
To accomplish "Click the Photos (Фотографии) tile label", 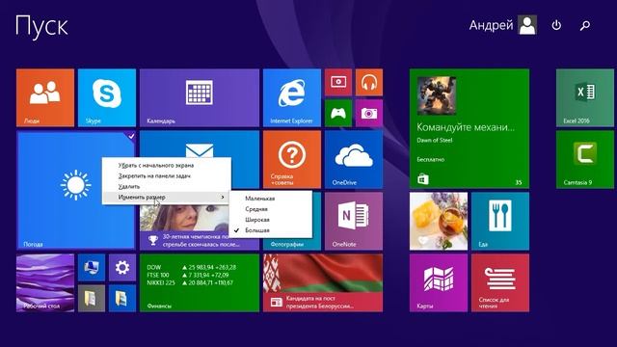I will pyautogui.click(x=287, y=244).
